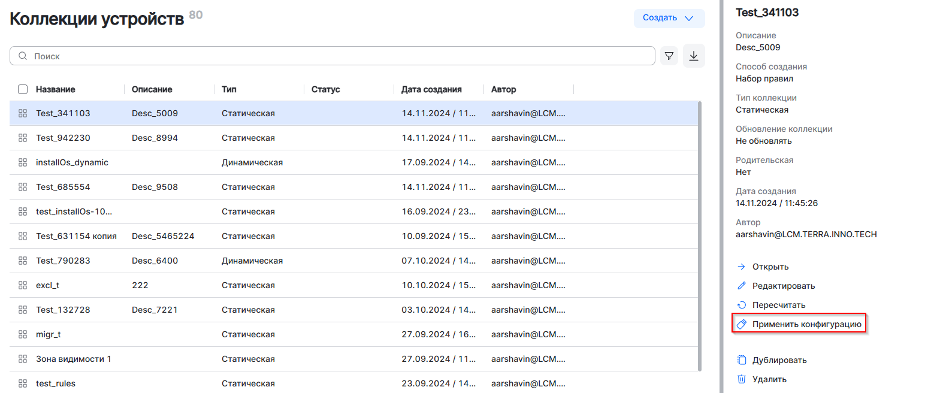Click the trash icon beside Удалить
The height and width of the screenshot is (393, 934).
[741, 379]
